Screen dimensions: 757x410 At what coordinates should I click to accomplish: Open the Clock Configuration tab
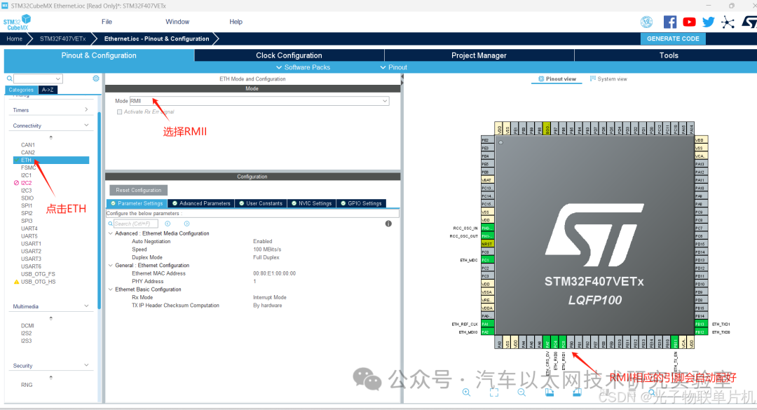[288, 55]
